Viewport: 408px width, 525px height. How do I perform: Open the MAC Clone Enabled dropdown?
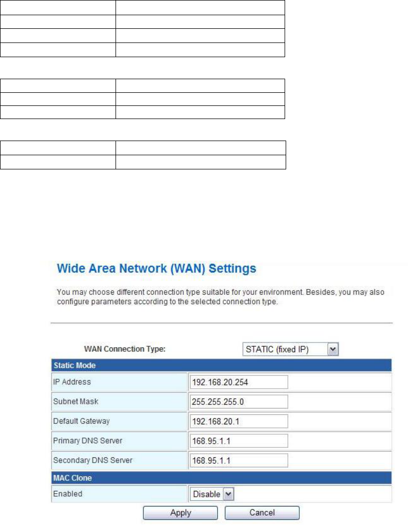212,494
